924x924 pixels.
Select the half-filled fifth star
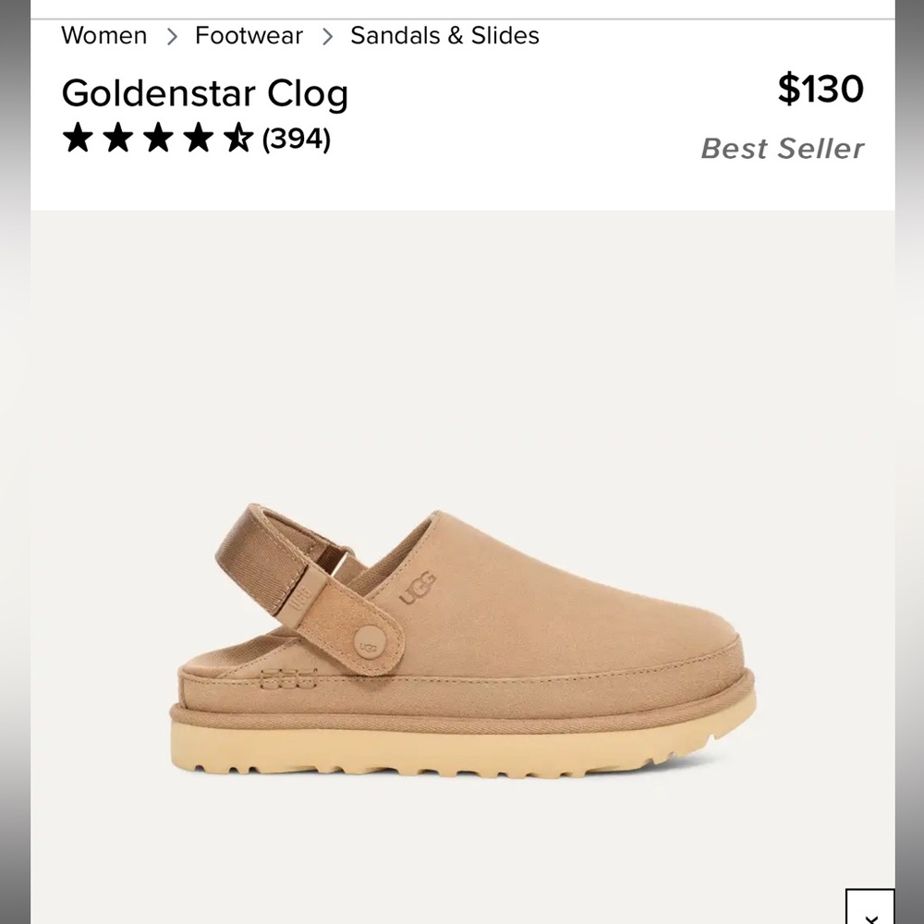238,139
